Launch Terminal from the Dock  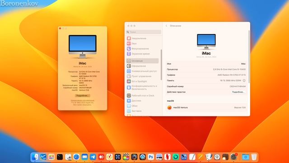(x=60, y=157)
